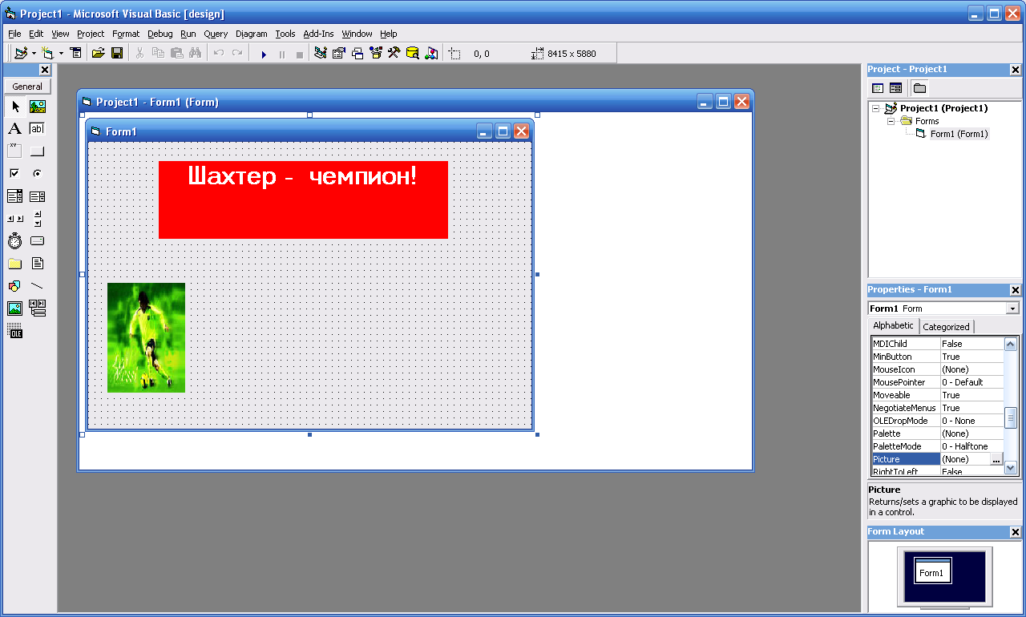Select the Timer control in toolbox
The height and width of the screenshot is (617, 1026).
tap(15, 241)
